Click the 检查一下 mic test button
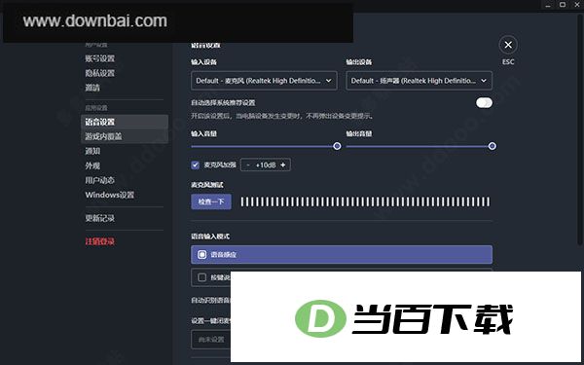This screenshot has height=365, width=584. click(211, 201)
